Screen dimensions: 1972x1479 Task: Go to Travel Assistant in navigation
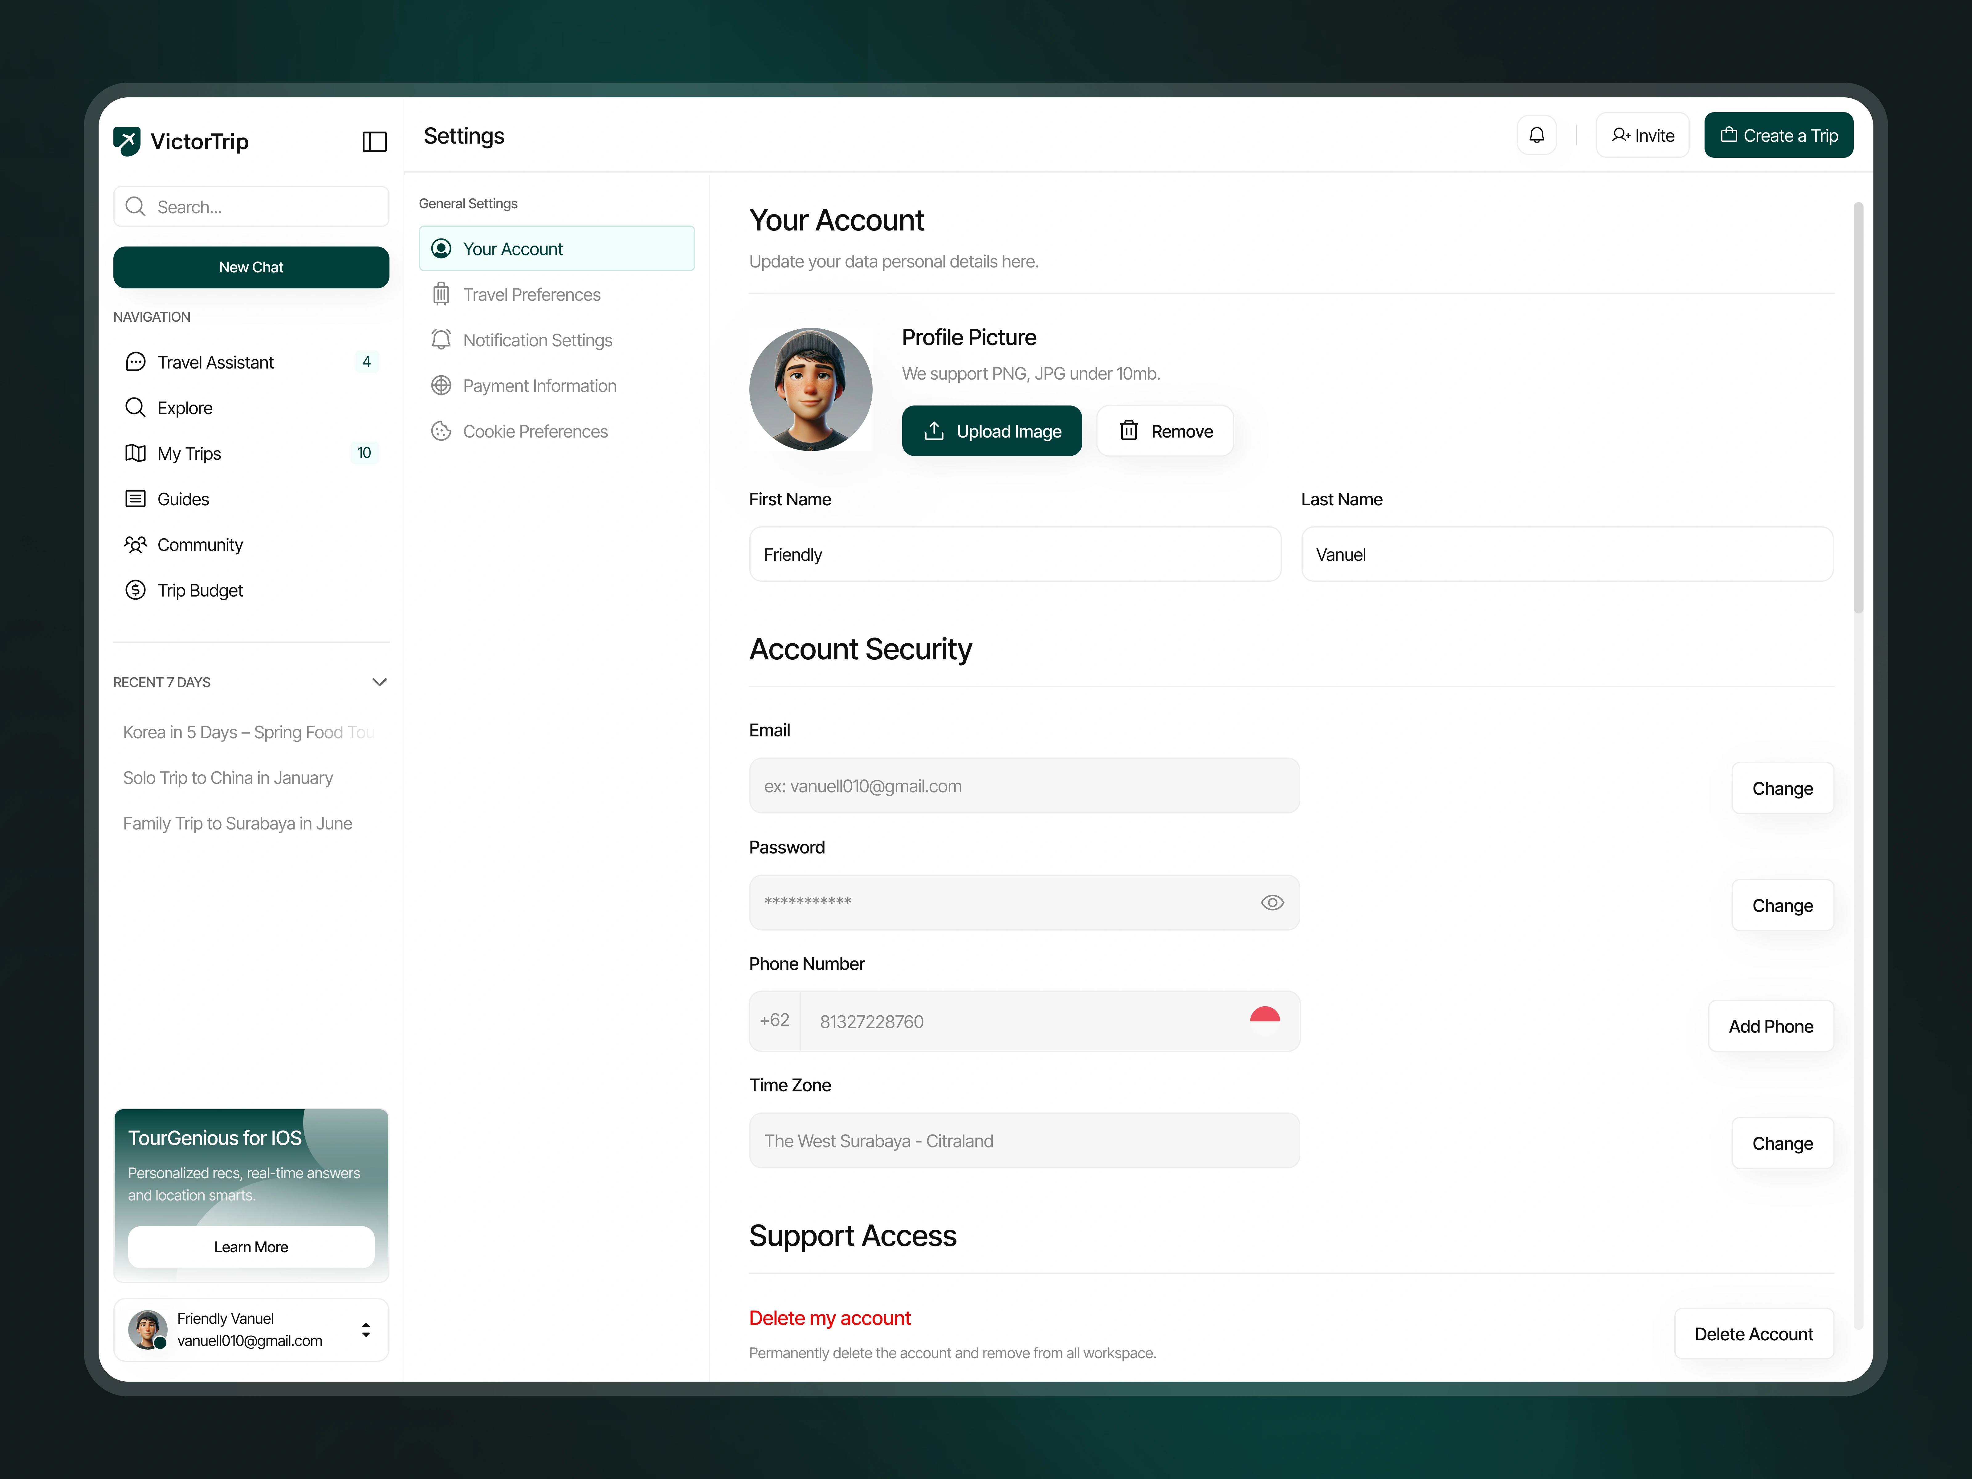pyautogui.click(x=251, y=362)
